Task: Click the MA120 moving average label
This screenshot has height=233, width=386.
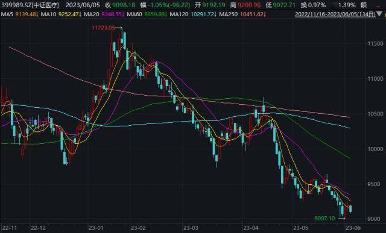Action: (179, 14)
